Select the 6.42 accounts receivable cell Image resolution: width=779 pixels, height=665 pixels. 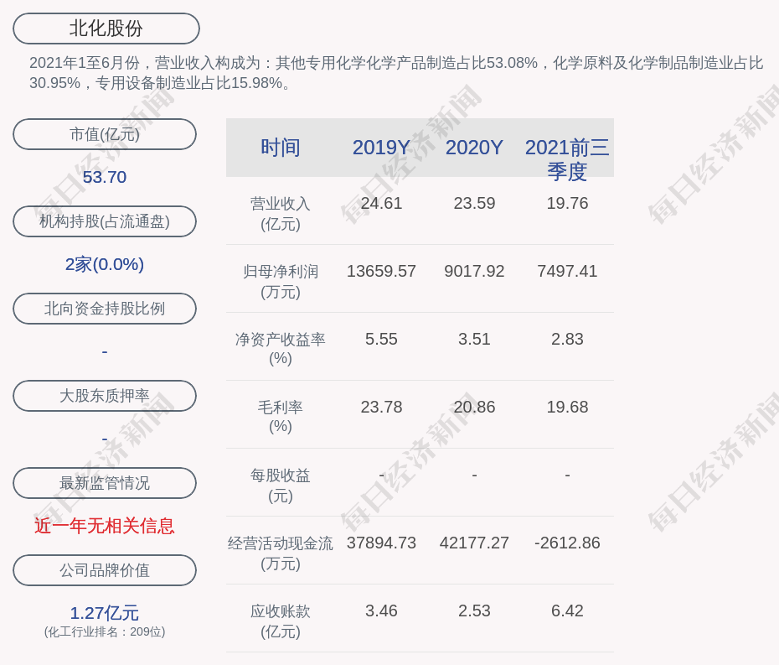567,610
